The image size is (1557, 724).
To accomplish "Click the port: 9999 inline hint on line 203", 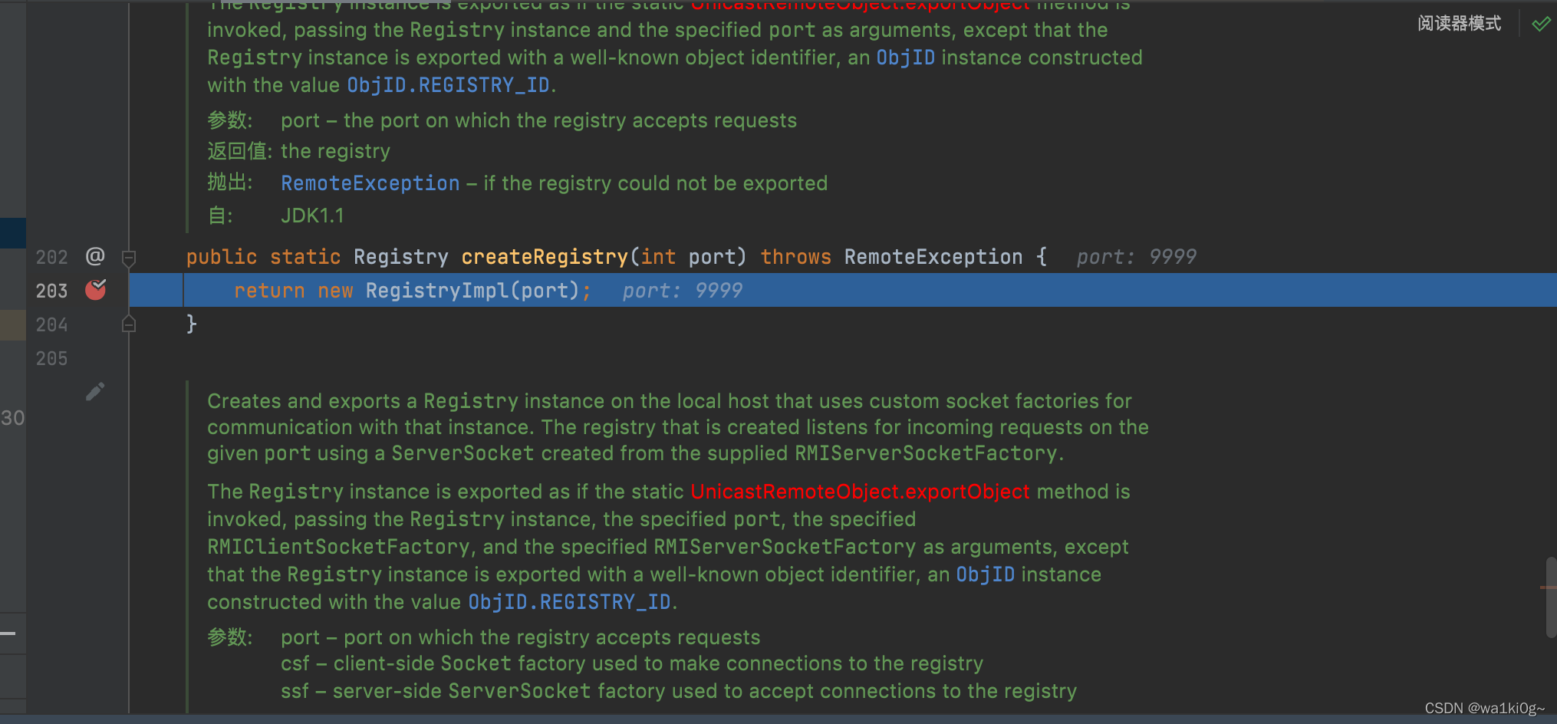I will (682, 291).
